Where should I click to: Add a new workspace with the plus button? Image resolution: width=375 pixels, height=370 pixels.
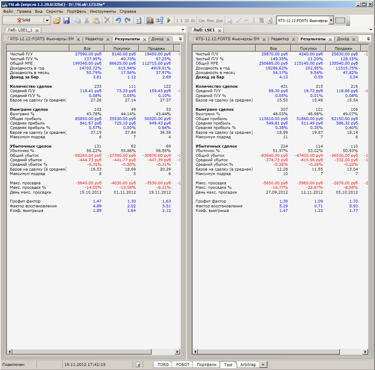point(263,364)
